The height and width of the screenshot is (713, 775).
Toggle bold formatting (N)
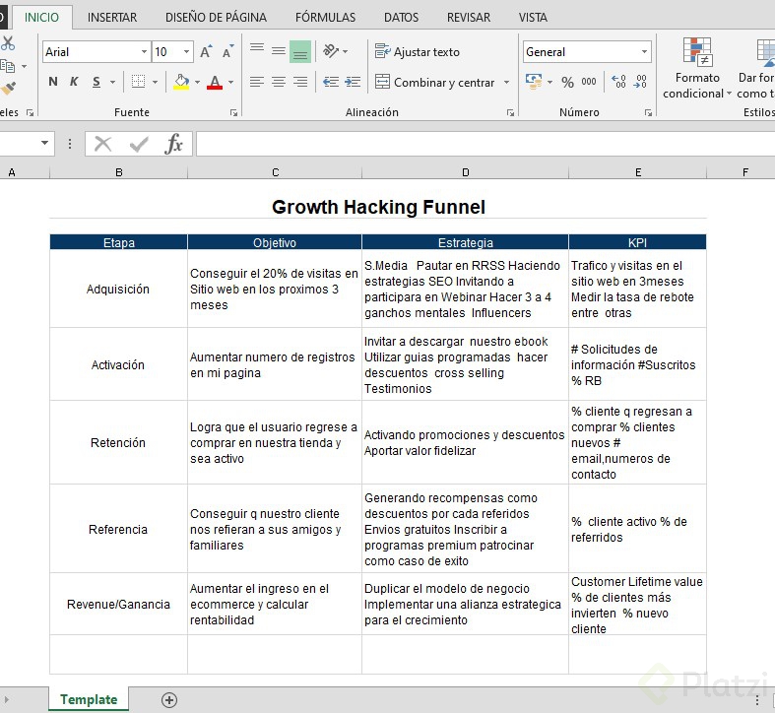click(x=53, y=83)
